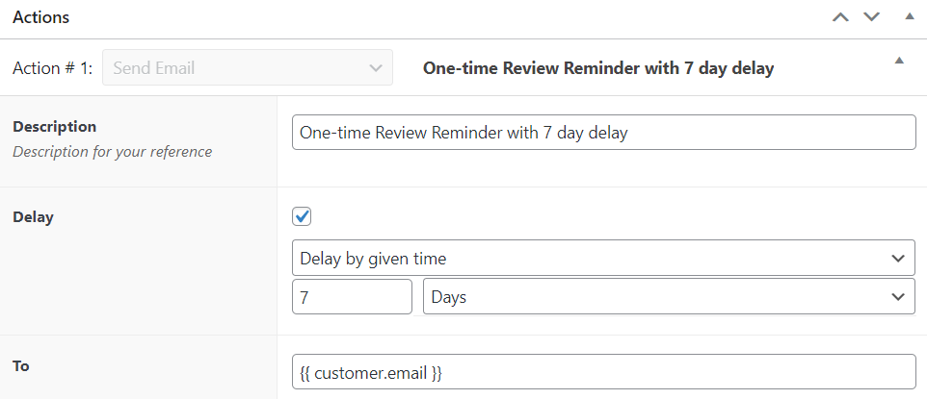This screenshot has width=927, height=399.
Task: Click the Description for your reference hint
Action: point(112,151)
